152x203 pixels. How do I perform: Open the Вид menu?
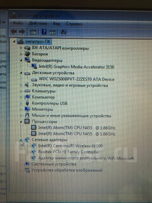(x=56, y=24)
